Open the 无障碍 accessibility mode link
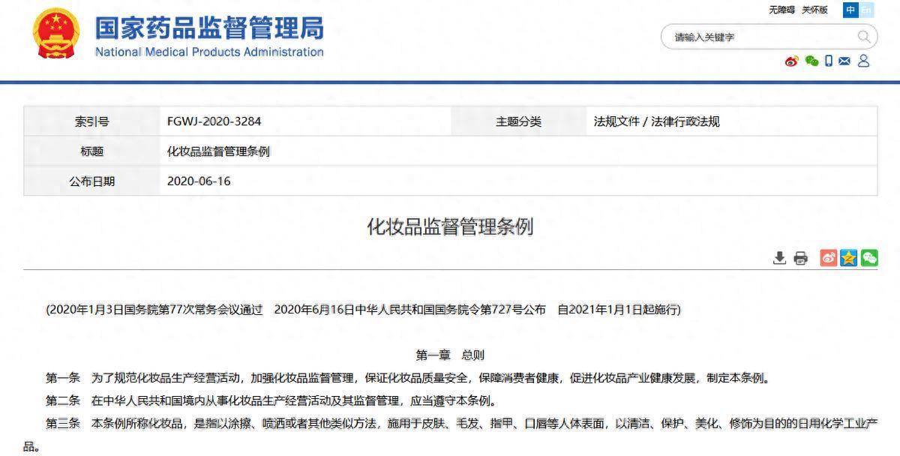The image size is (900, 456). tap(781, 10)
